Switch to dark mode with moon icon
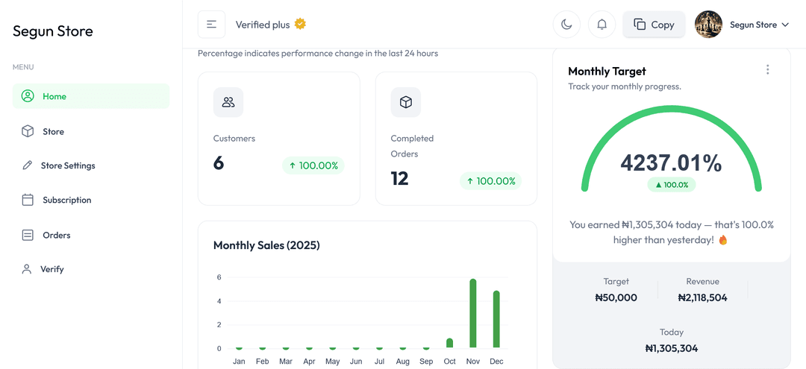Screen dimensions: 806x369 [x=566, y=25]
